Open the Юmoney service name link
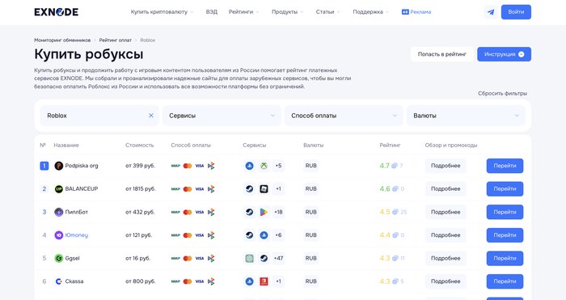This screenshot has height=300, width=566. pyautogui.click(x=77, y=235)
